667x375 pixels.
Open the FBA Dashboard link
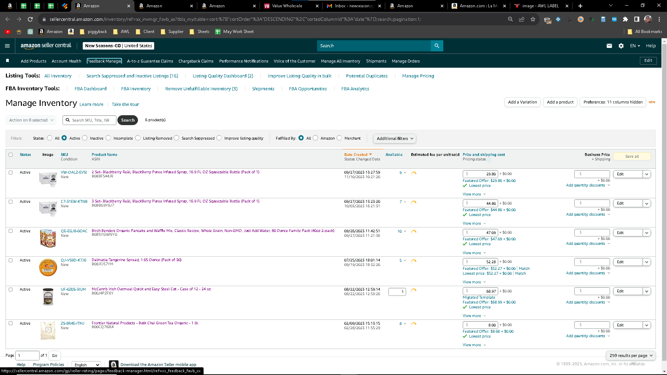[x=91, y=89]
